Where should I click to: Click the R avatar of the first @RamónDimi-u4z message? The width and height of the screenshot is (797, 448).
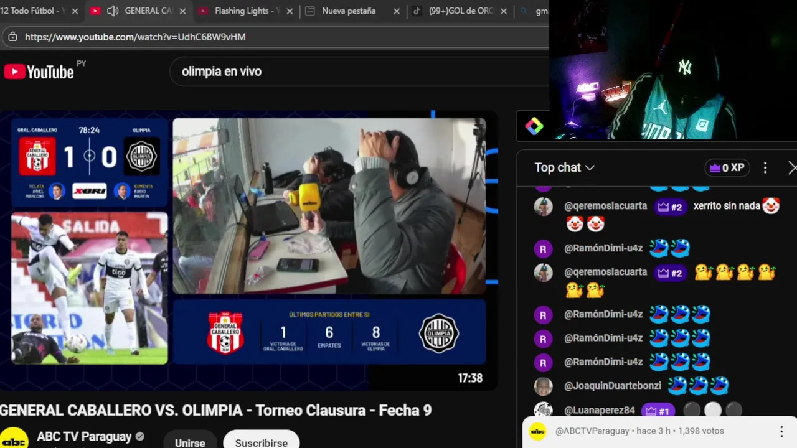[x=543, y=248]
